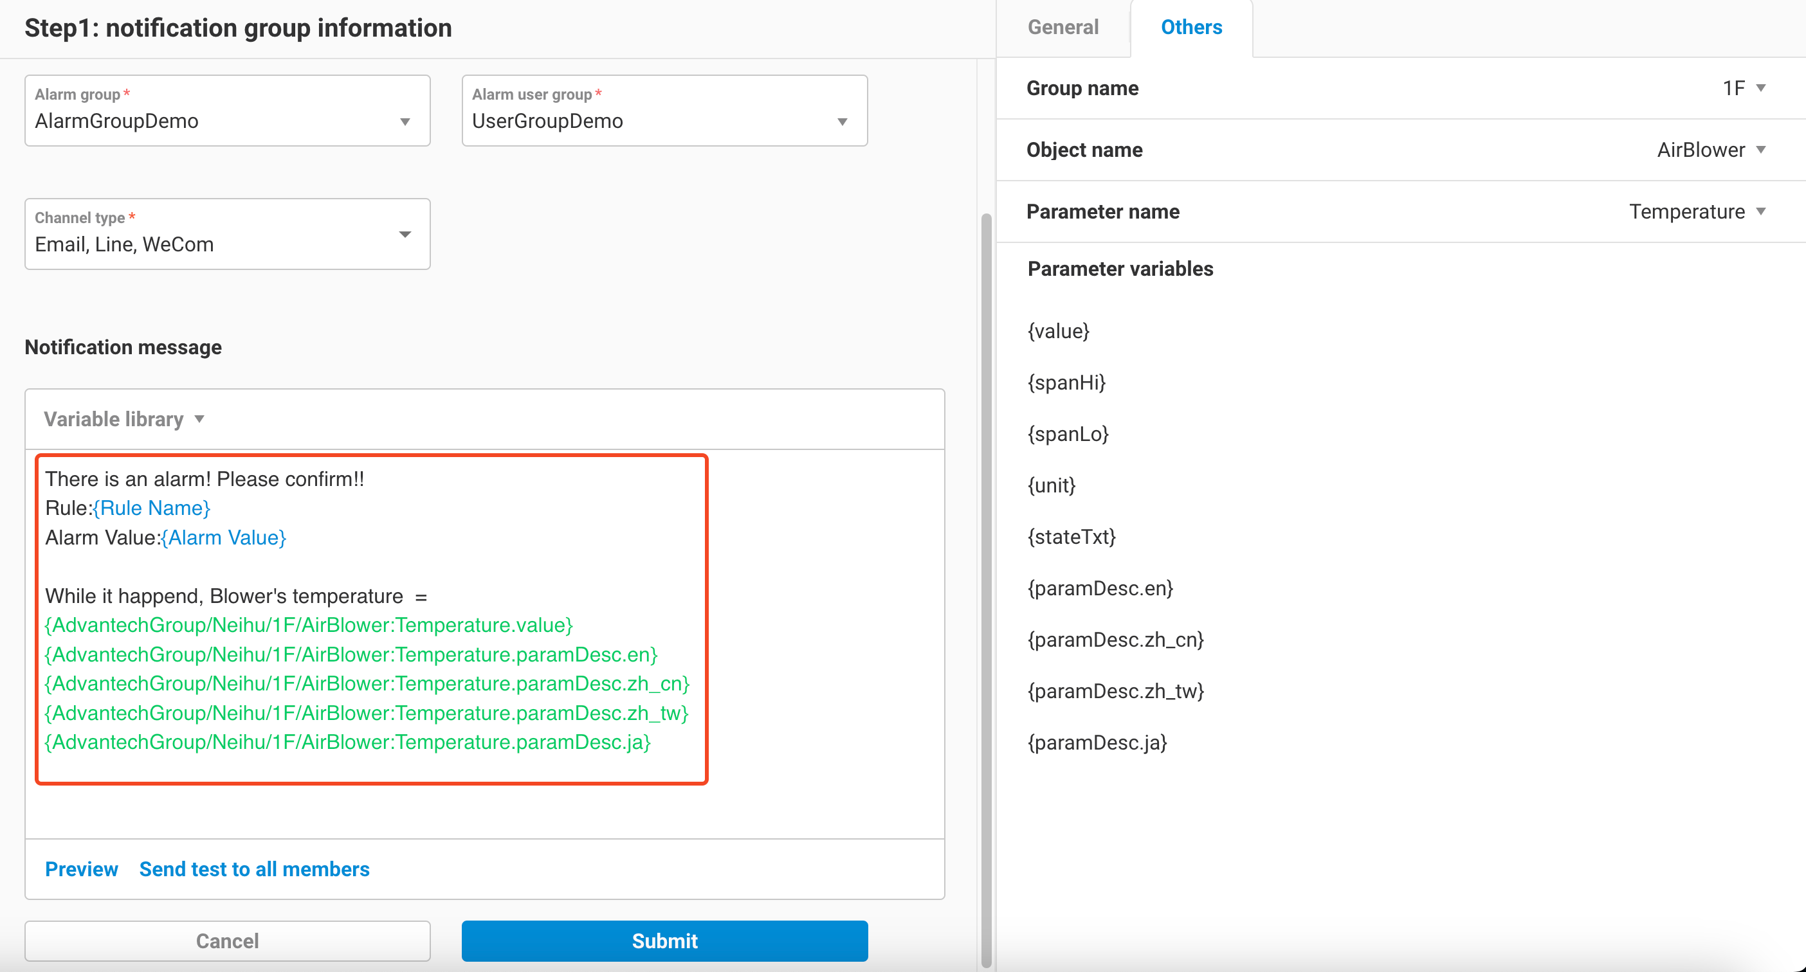1806x972 pixels.
Task: Switch to the General tab
Action: click(1063, 28)
